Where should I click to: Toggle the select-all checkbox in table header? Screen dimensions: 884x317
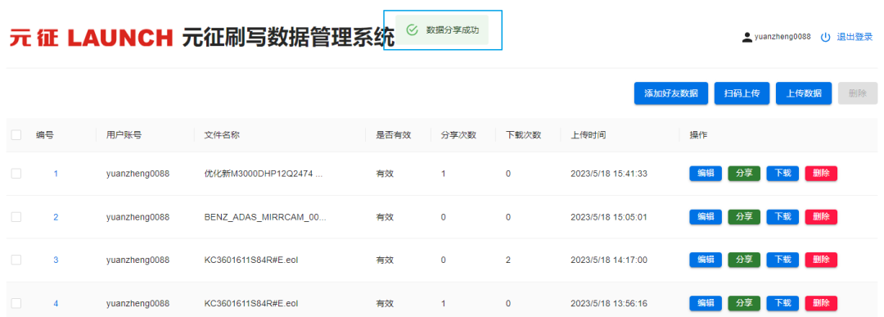[16, 135]
